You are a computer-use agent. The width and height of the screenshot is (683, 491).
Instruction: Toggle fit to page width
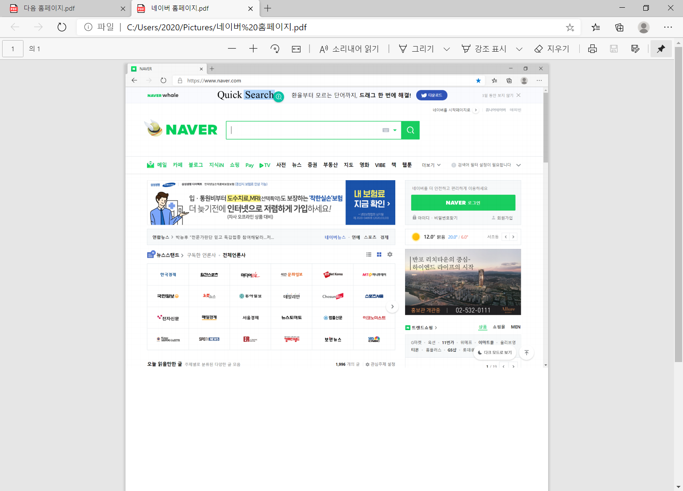(296, 49)
